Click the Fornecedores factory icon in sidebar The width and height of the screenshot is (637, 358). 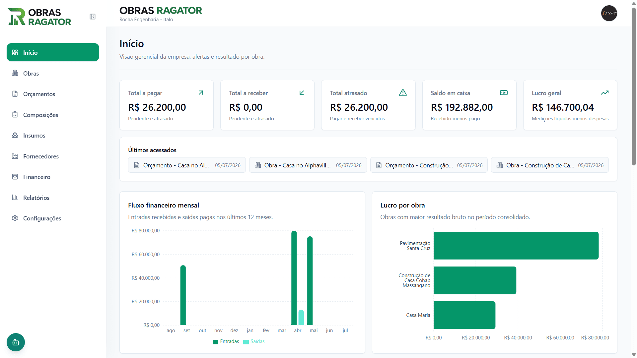click(15, 156)
